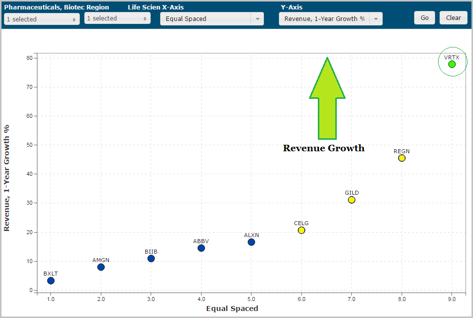Open the Region '1 selected' dropdown

point(117,18)
